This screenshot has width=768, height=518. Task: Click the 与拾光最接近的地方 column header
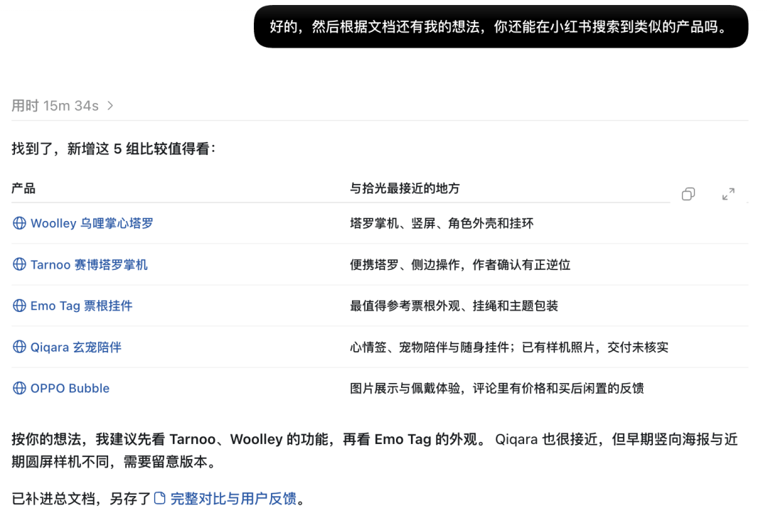coord(405,188)
